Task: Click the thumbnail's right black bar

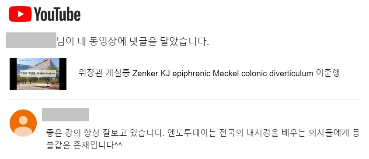Action: [x=63, y=74]
